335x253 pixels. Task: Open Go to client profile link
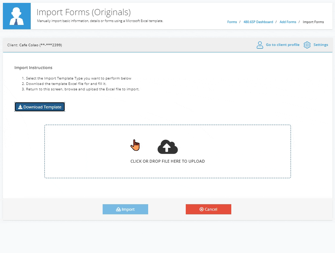pos(283,45)
